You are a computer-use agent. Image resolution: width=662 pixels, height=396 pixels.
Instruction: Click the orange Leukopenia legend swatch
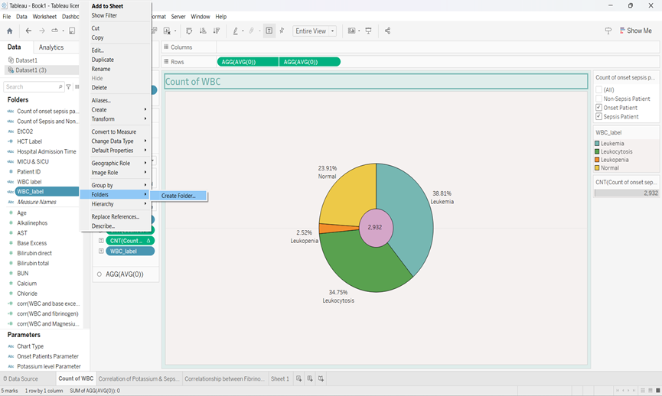point(598,160)
